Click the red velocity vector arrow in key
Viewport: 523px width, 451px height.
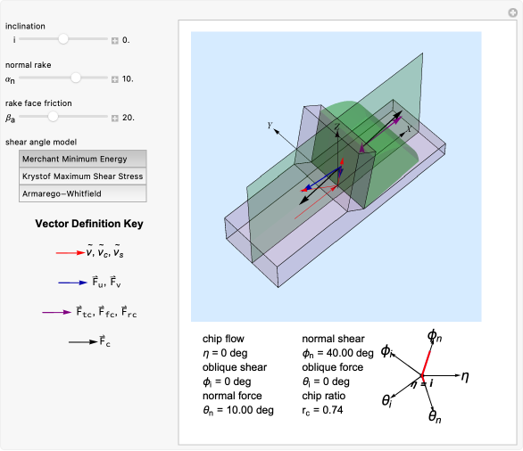tap(71, 253)
